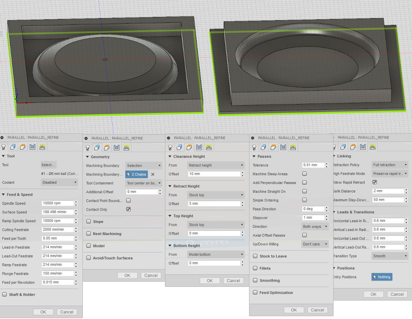Open Transition Type Smooth dropdown
Screen dimensions: 412x319
click(389, 256)
